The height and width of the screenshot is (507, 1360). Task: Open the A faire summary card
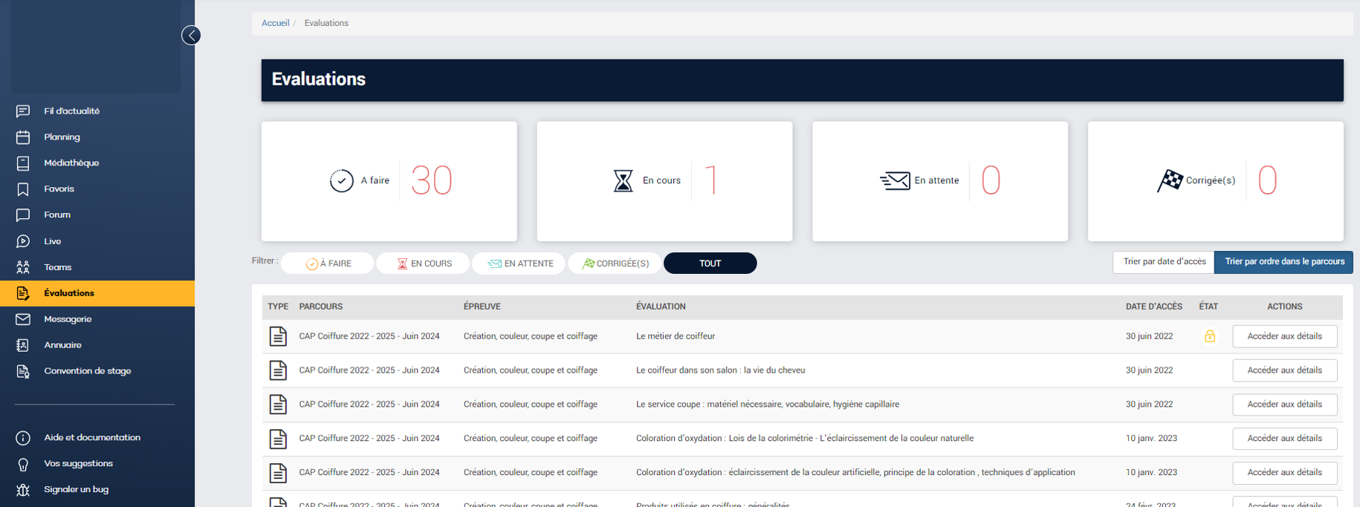(x=389, y=180)
